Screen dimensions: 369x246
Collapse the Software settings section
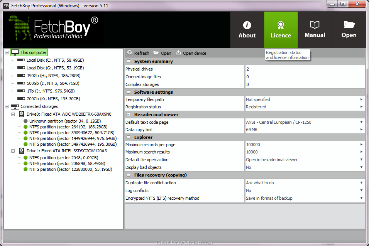click(129, 92)
